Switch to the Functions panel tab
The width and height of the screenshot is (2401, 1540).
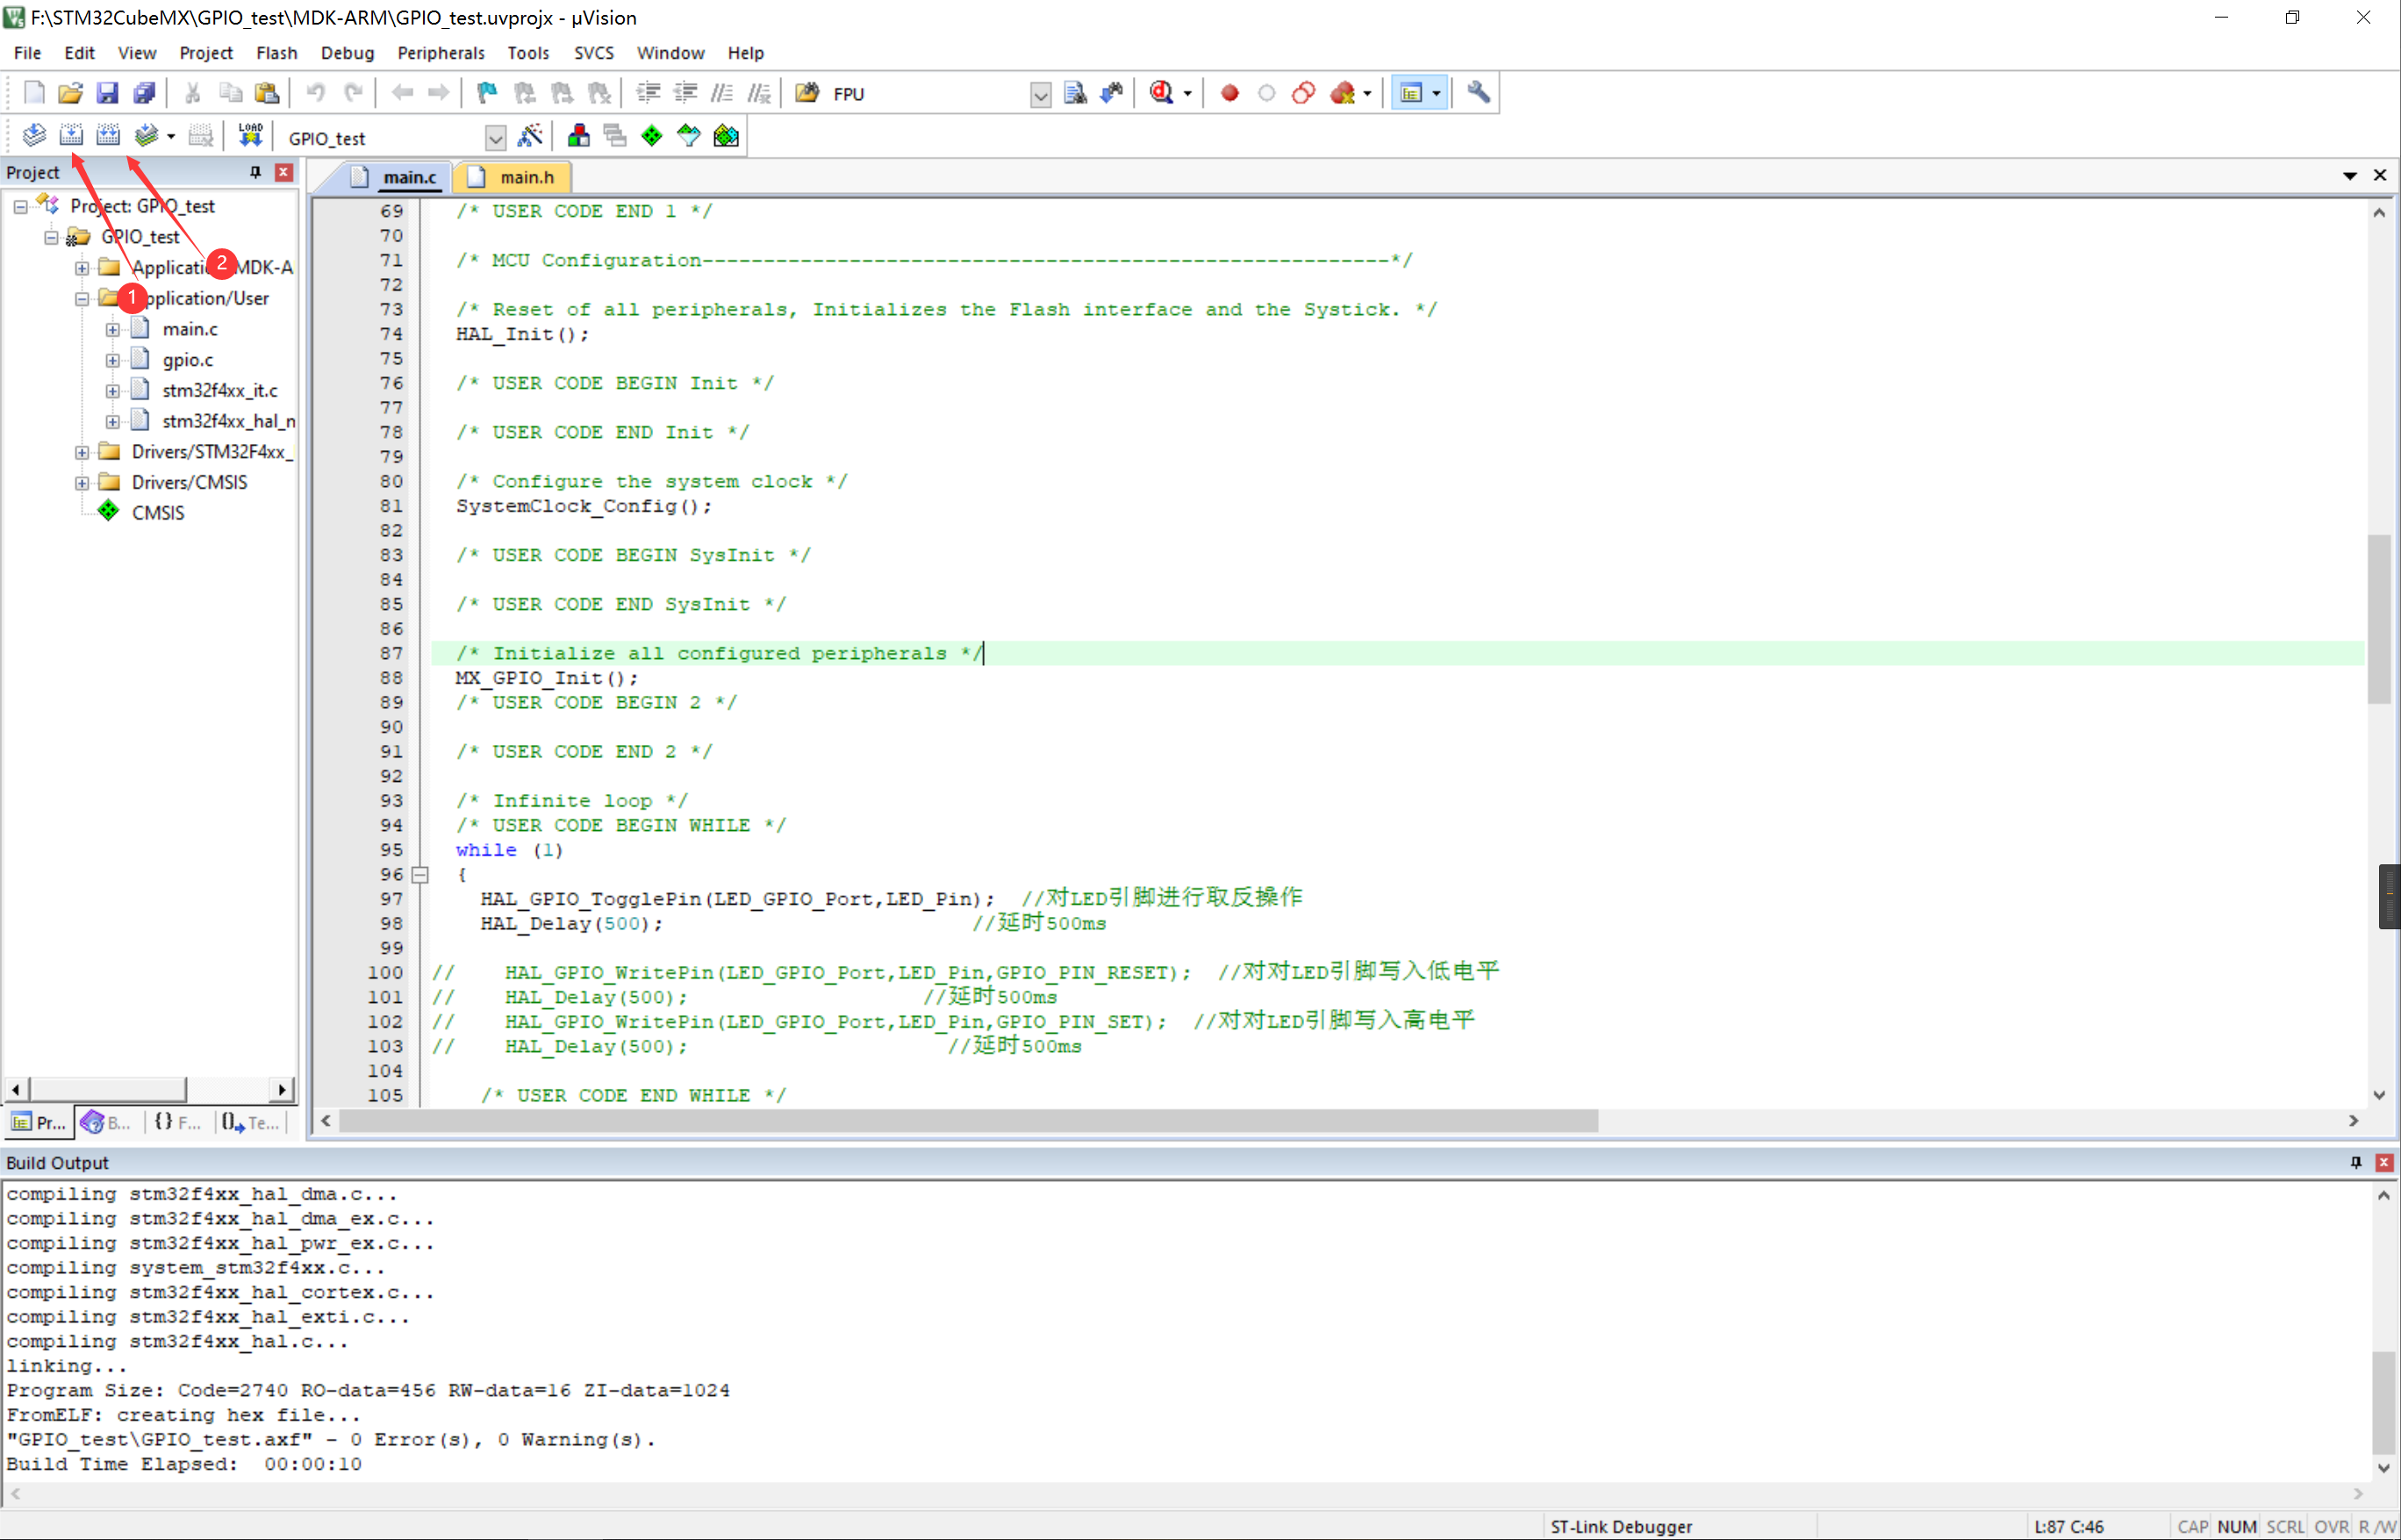176,1122
